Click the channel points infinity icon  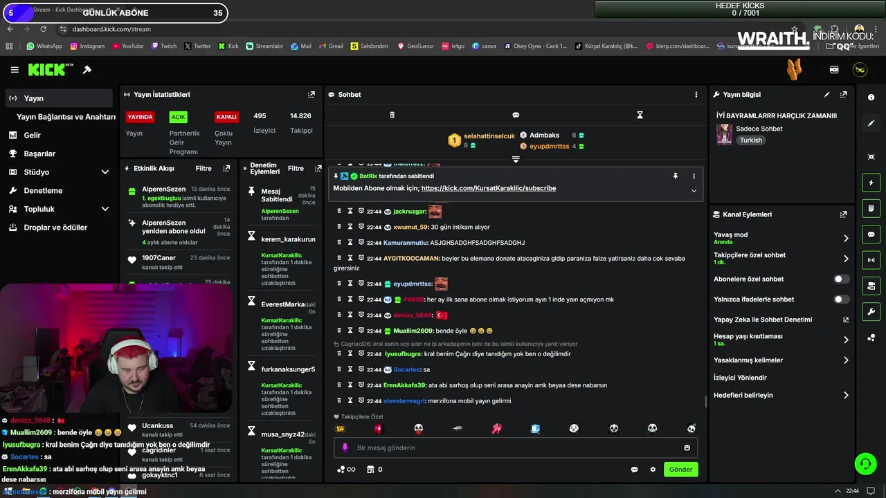[x=346, y=470]
